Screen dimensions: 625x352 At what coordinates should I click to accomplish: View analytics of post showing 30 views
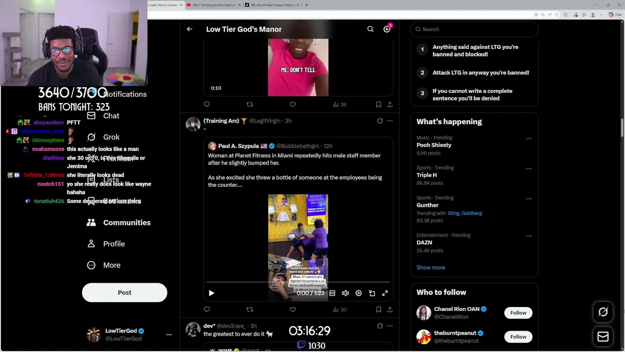click(x=339, y=309)
